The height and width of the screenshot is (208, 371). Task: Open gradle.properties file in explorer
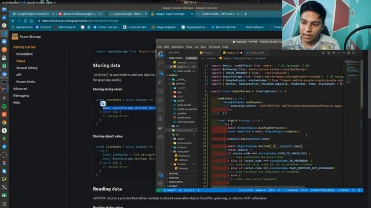coord(185,109)
